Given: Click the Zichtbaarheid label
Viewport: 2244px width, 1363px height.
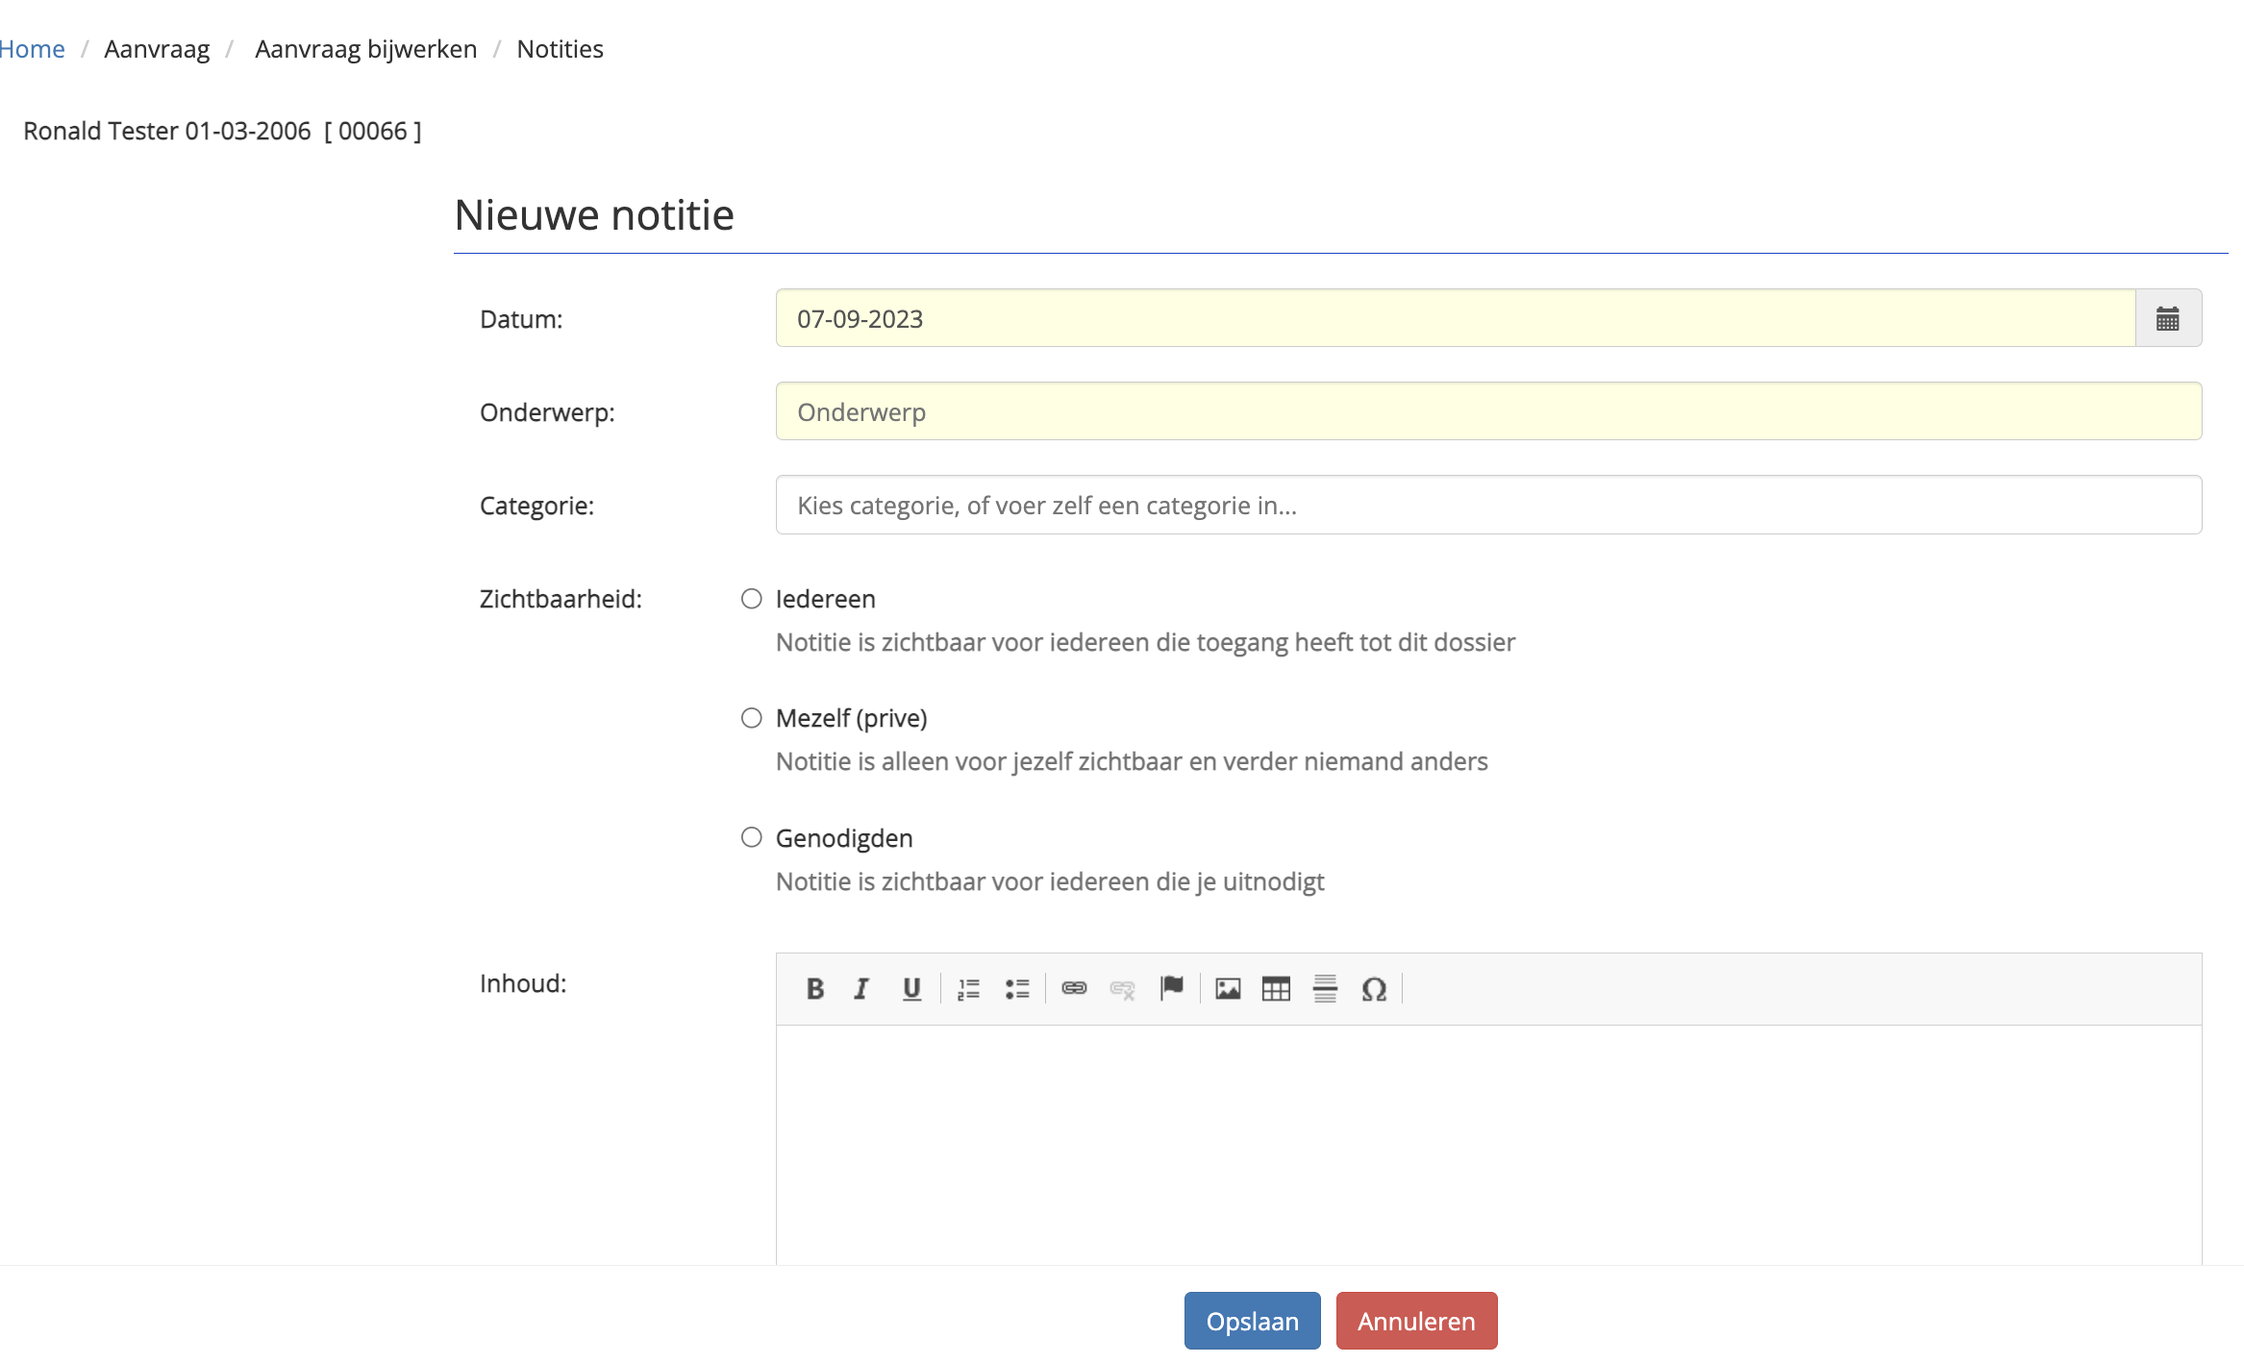Looking at the screenshot, I should click(561, 599).
